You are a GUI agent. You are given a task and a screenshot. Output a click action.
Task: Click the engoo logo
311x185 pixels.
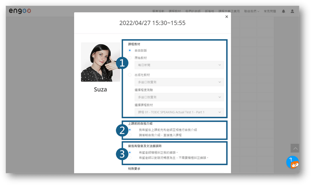coord(20,11)
